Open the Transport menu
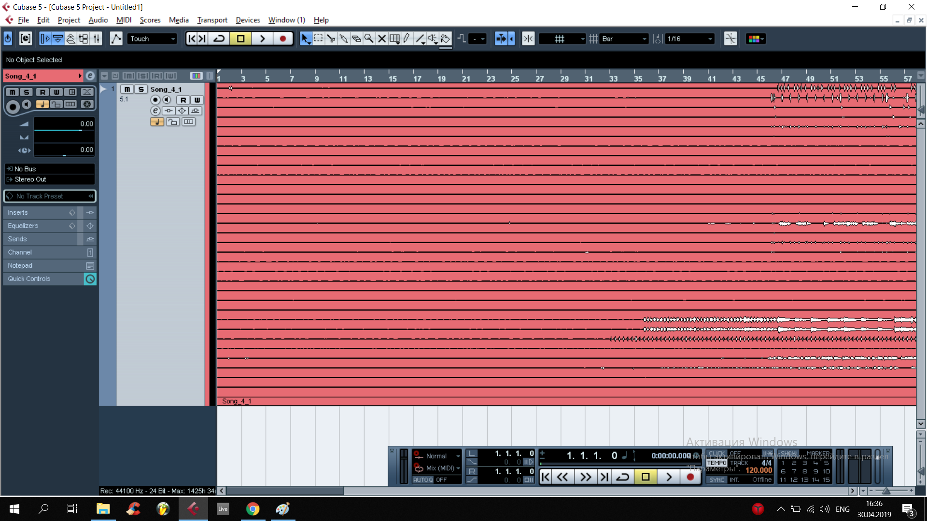 coord(212,20)
